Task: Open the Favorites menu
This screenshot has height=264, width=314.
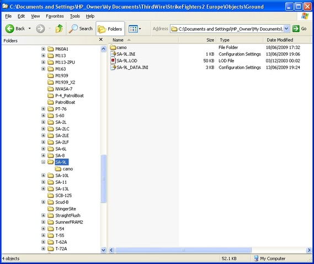Action: click(x=55, y=16)
